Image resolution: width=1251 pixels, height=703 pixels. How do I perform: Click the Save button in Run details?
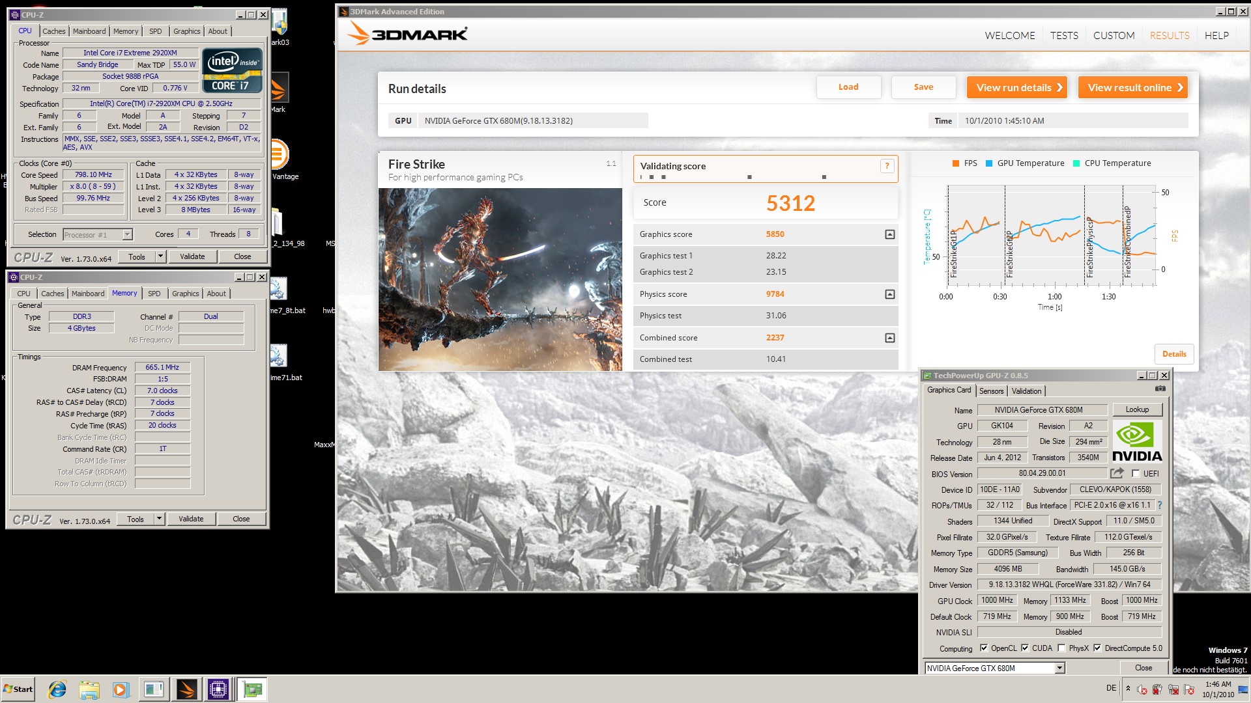tap(923, 87)
